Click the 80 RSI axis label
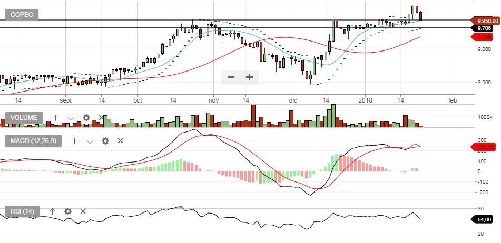The image size is (501, 243). point(480,209)
